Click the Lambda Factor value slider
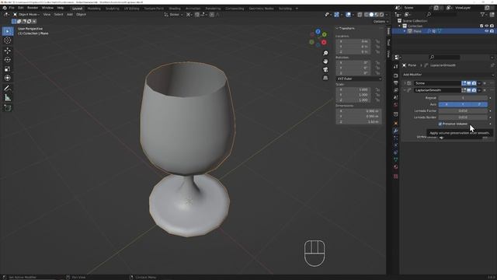 pos(463,110)
